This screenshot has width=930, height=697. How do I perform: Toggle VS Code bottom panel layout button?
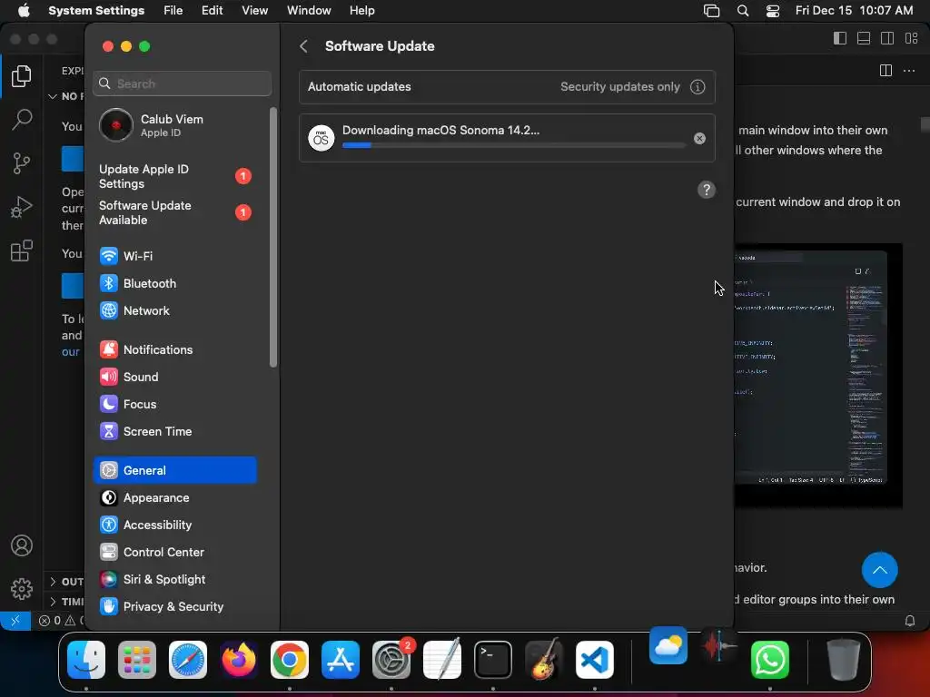tap(864, 38)
